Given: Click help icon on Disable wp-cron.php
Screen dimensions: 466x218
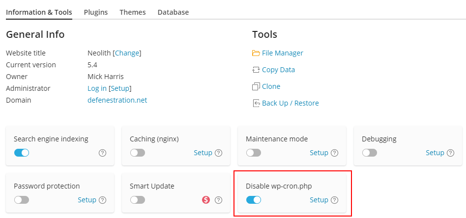Looking at the screenshot, I should (x=335, y=200).
